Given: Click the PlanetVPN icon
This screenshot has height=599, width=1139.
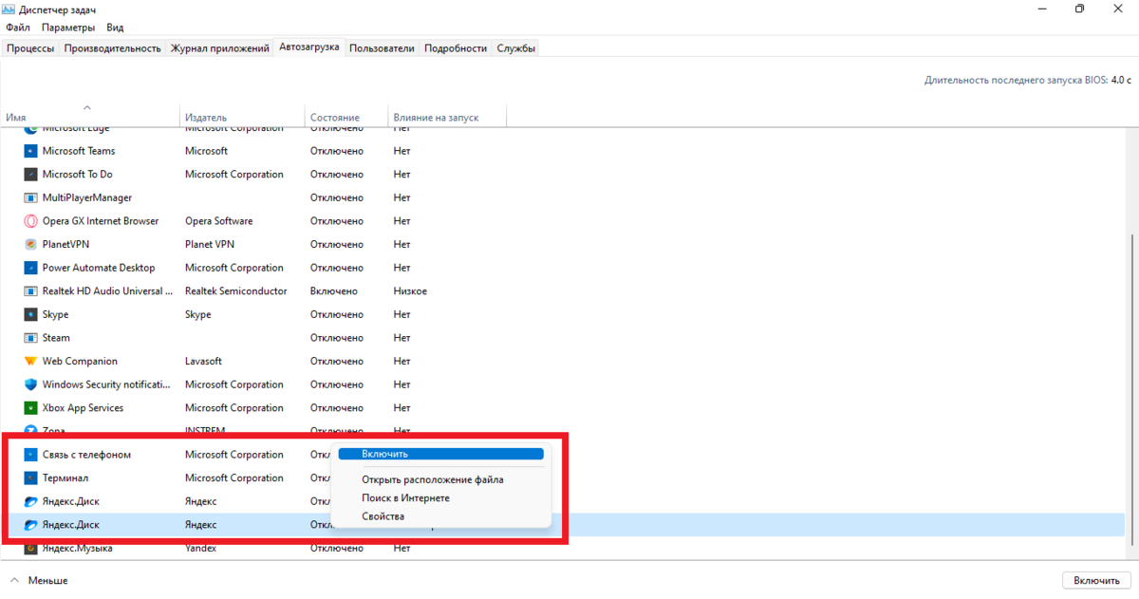Looking at the screenshot, I should coord(30,244).
